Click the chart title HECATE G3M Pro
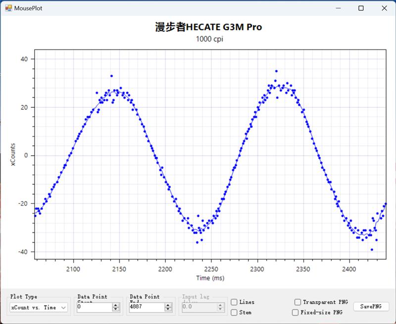The image size is (396, 324). pos(208,27)
